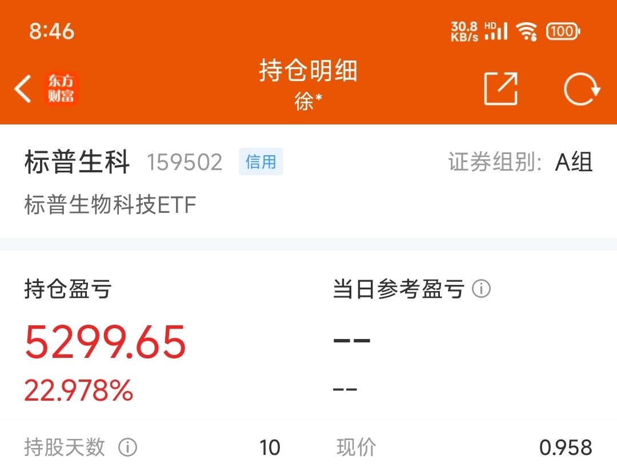Viewport: 617px width, 472px height.
Task: Refresh holdings with the circular arrow icon
Action: [x=582, y=89]
